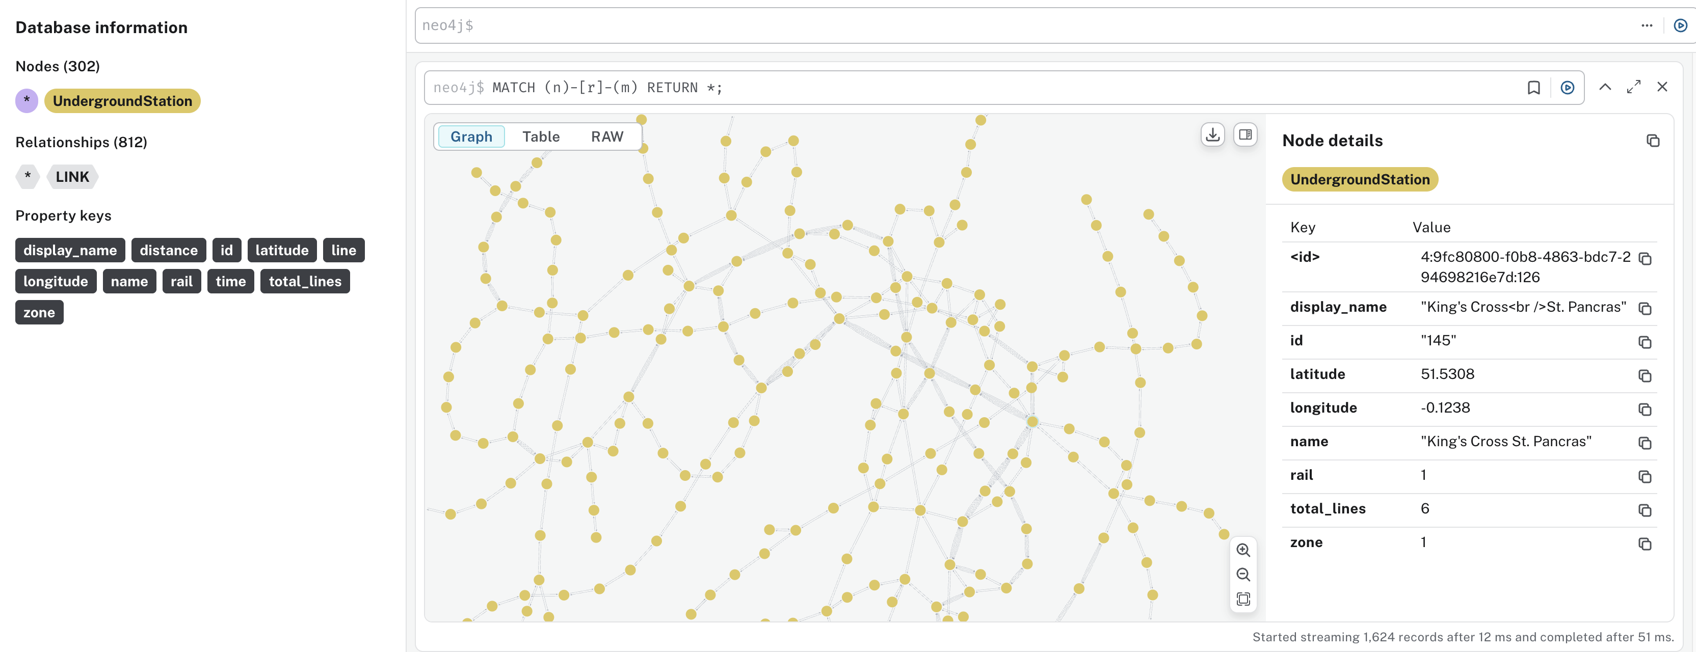The height and width of the screenshot is (652, 1696).
Task: Toggle the node details side panel icon
Action: [x=1244, y=135]
